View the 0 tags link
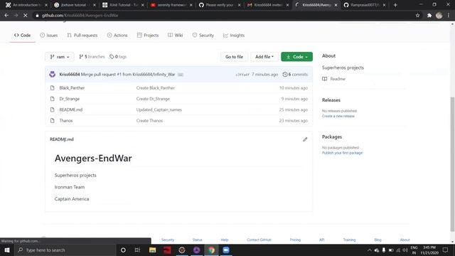 pos(118,57)
